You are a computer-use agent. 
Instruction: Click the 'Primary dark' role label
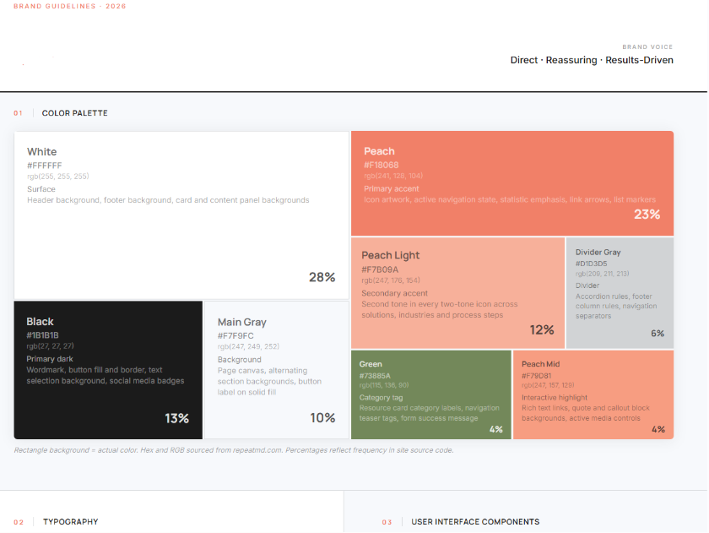(50, 359)
